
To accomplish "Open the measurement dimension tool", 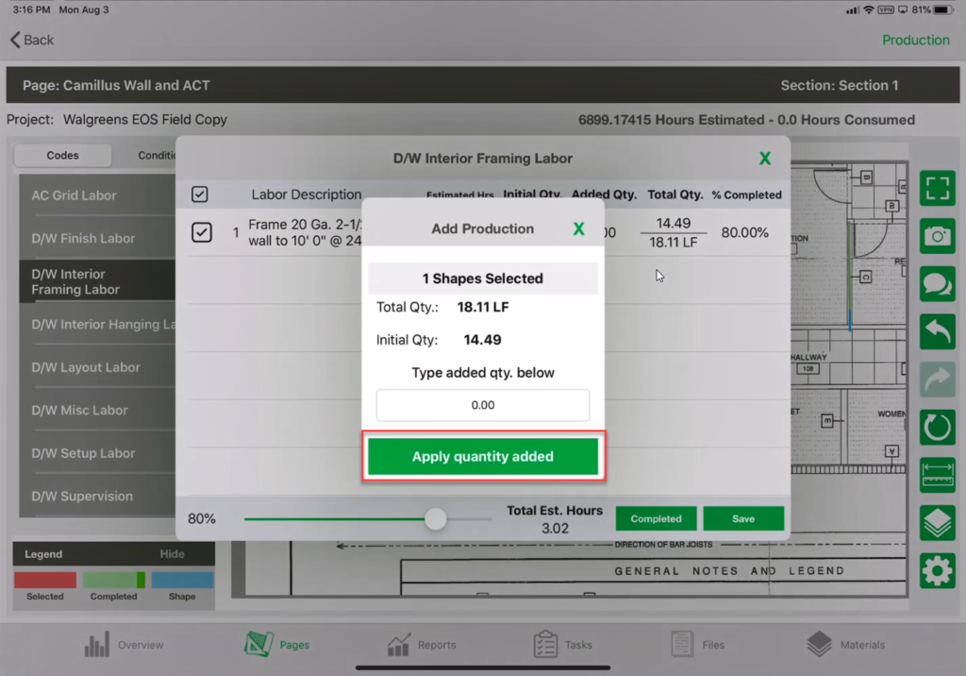I will (x=937, y=475).
